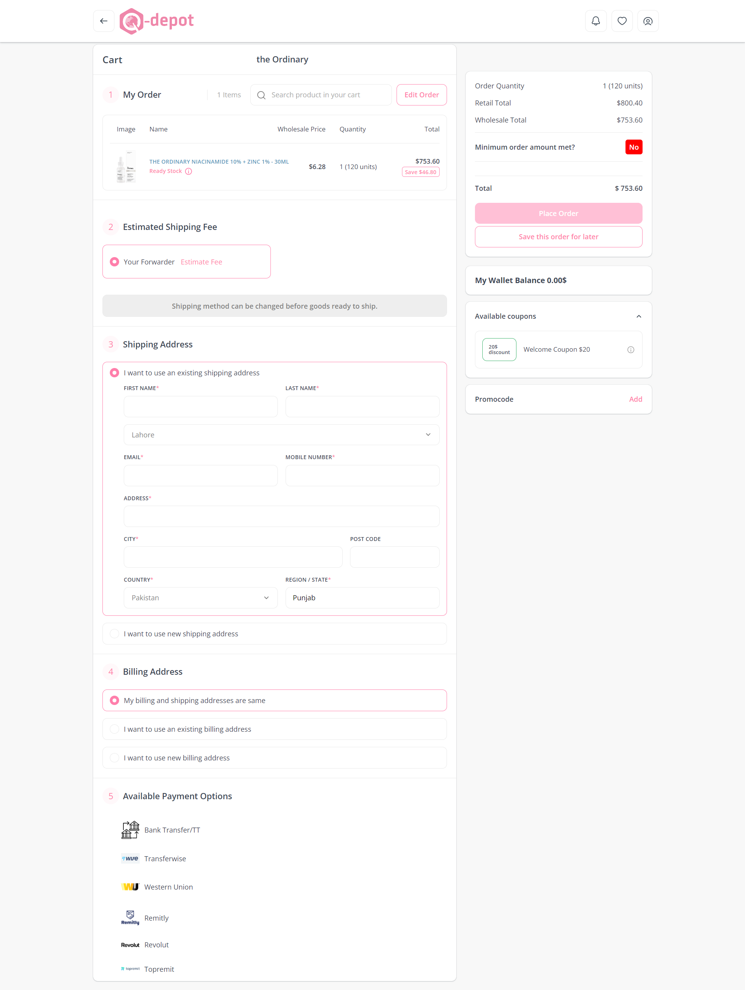This screenshot has height=990, width=745.
Task: Click the Address field
Action: [x=281, y=516]
